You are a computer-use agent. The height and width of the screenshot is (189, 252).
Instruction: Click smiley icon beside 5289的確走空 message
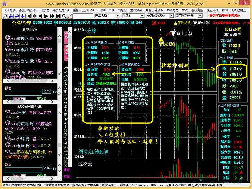(8, 37)
